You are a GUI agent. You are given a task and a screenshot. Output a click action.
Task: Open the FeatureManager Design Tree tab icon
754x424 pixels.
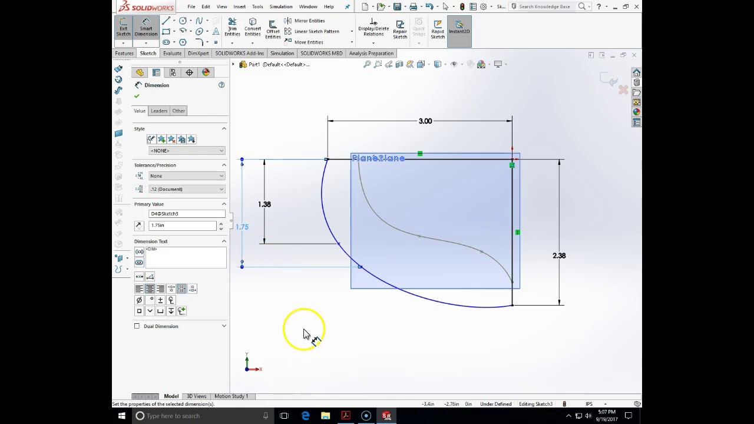click(140, 72)
